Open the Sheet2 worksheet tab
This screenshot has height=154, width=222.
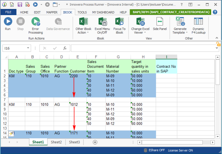(56, 142)
